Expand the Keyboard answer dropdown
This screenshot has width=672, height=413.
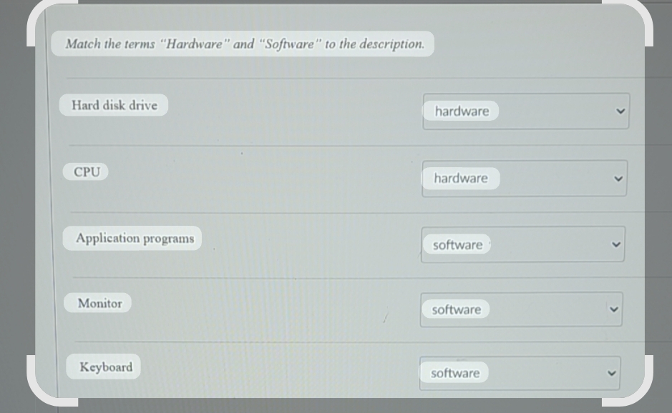pos(520,373)
